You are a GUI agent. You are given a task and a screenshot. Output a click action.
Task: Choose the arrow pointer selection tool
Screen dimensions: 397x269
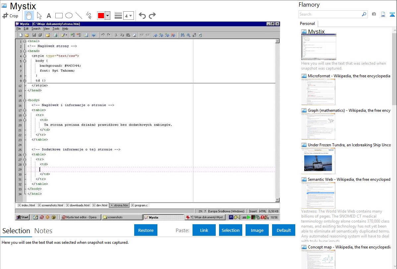click(x=39, y=16)
